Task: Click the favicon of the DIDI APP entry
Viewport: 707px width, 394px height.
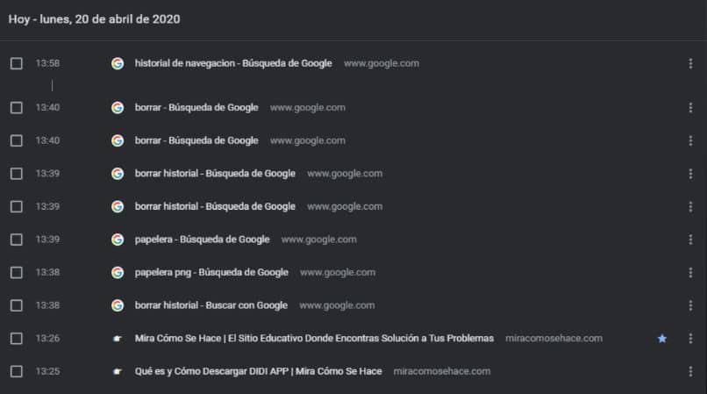Action: click(118, 371)
